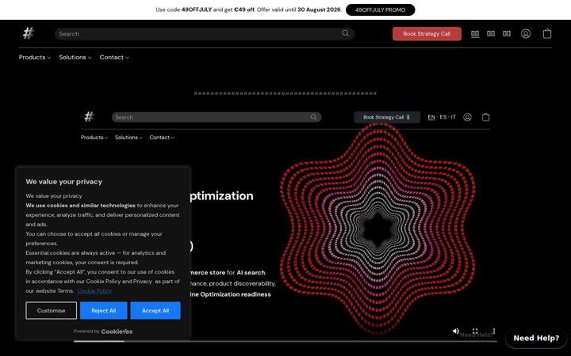Click the magnifier icon in the top search bar
The height and width of the screenshot is (356, 571).
click(346, 33)
